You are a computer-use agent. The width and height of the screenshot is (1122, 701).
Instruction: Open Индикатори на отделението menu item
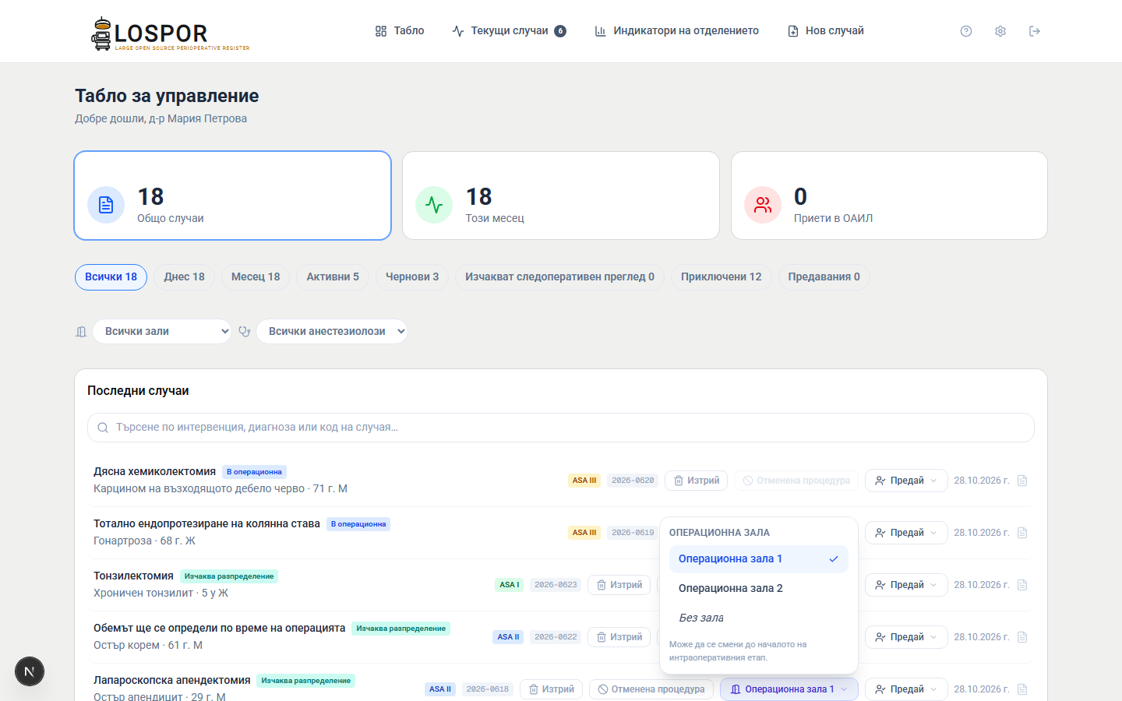676,31
